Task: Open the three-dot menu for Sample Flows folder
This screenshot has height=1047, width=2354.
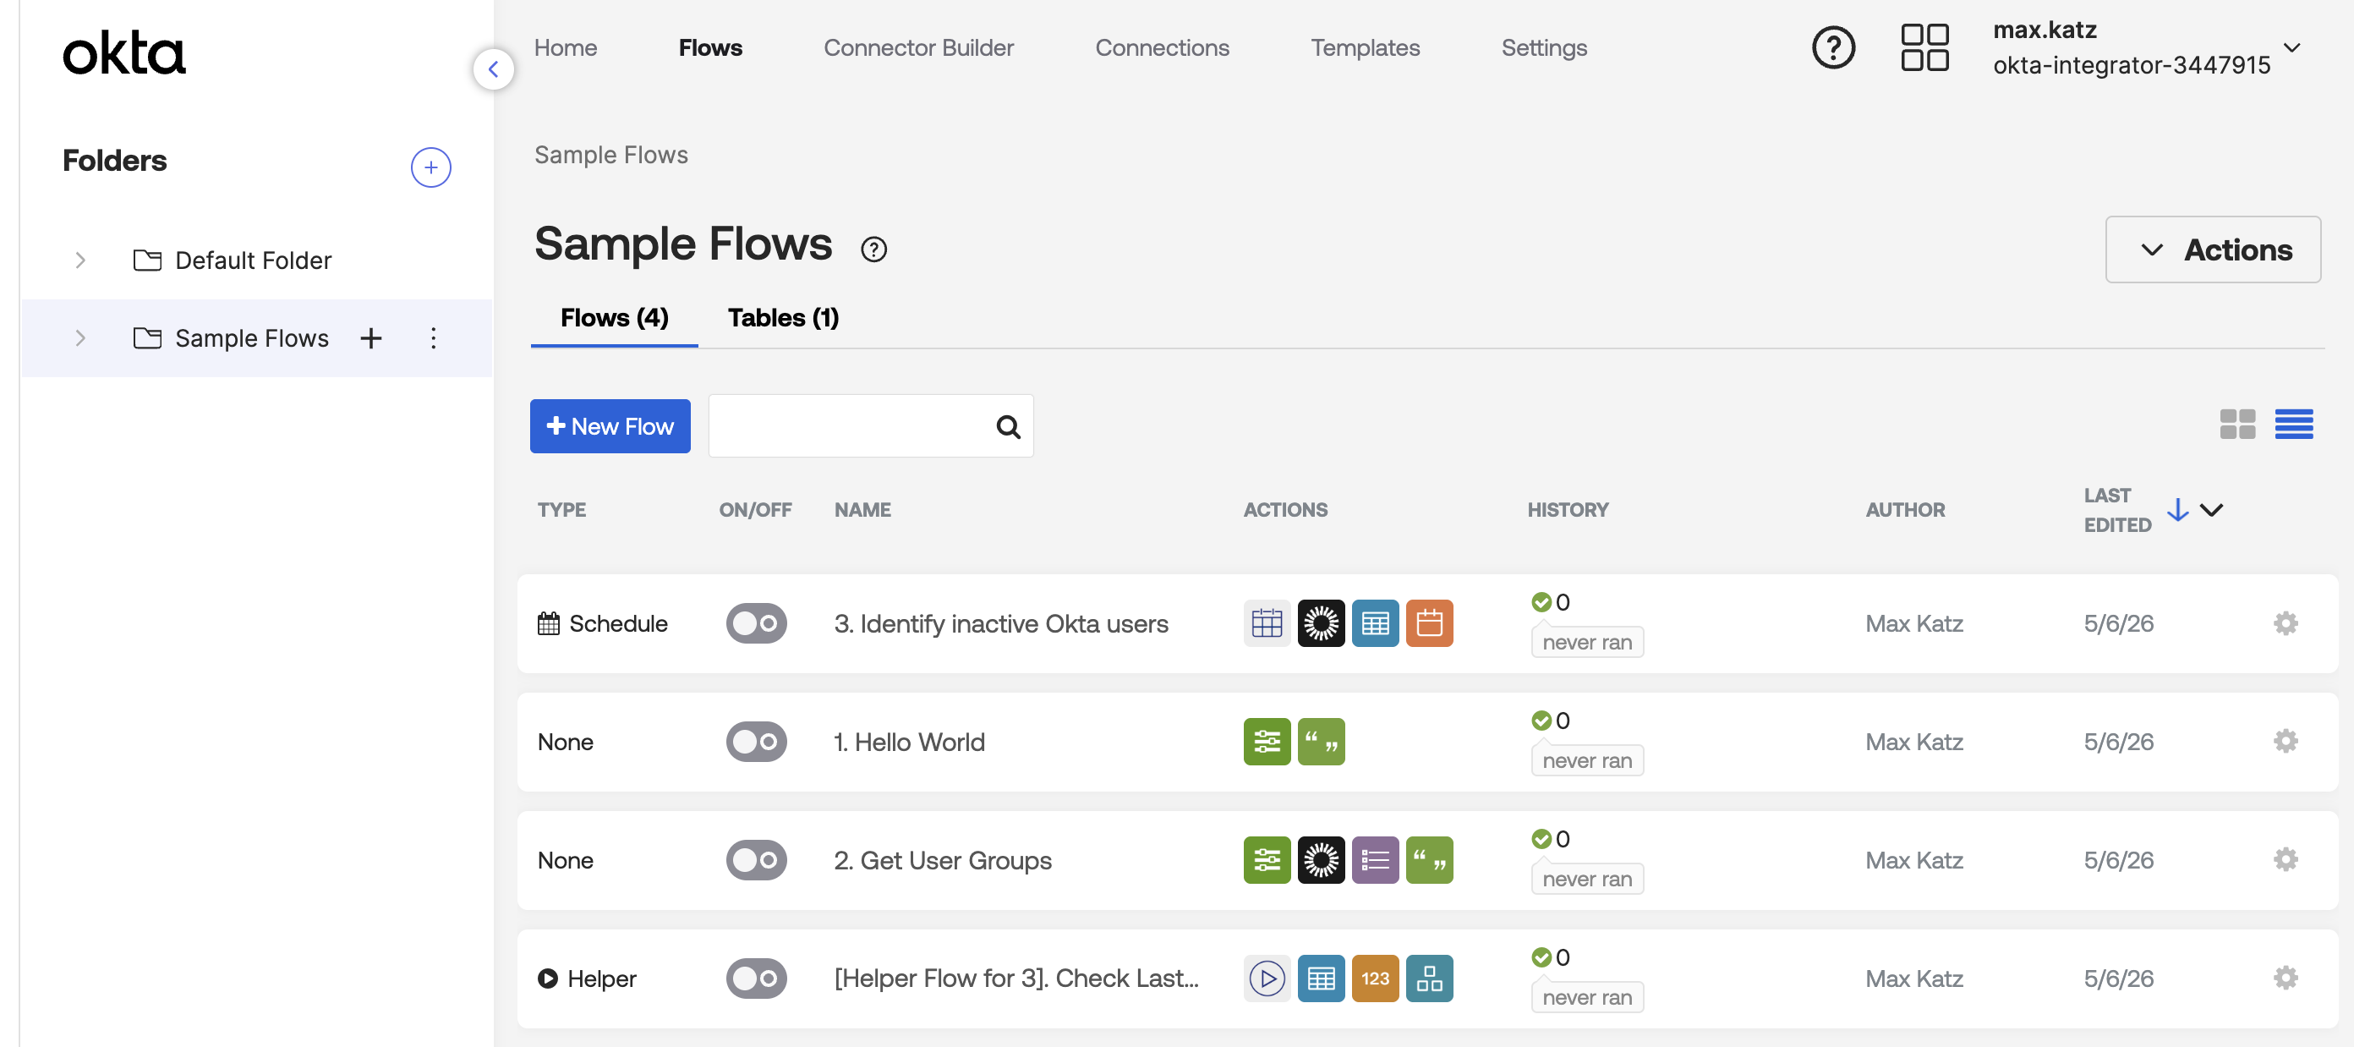Action: click(x=433, y=339)
